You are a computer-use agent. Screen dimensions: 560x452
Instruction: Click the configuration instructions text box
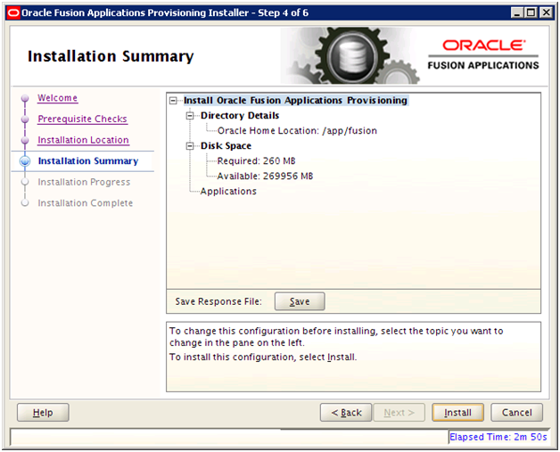pyautogui.click(x=353, y=357)
